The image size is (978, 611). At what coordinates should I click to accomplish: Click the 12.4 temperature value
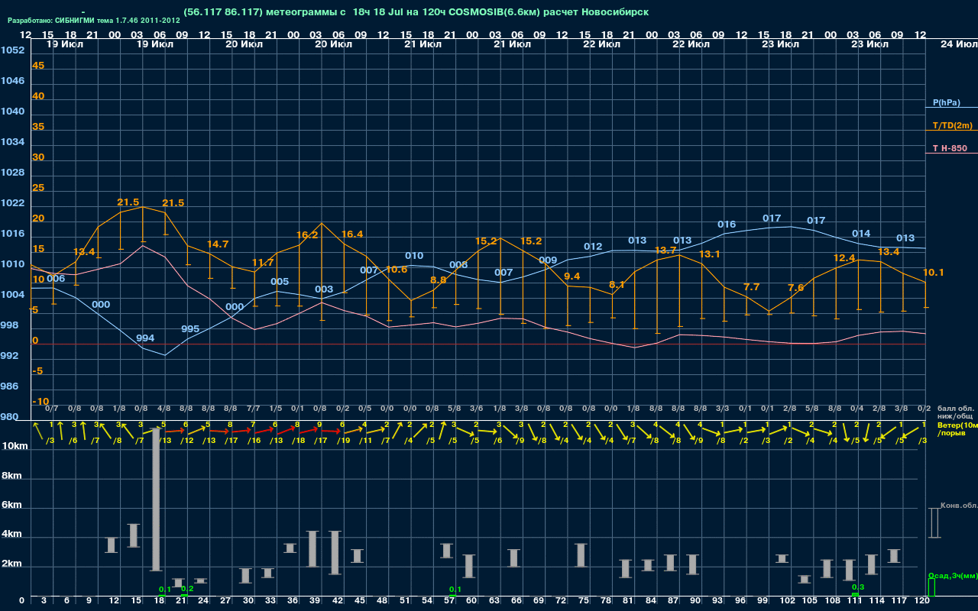(x=844, y=258)
